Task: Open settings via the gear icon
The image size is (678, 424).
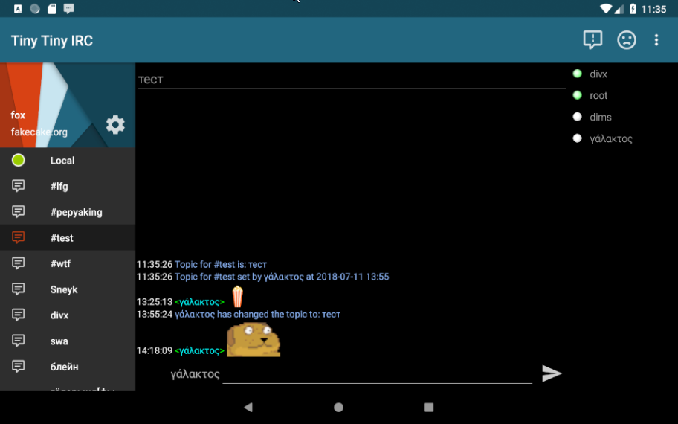Action: pos(115,125)
